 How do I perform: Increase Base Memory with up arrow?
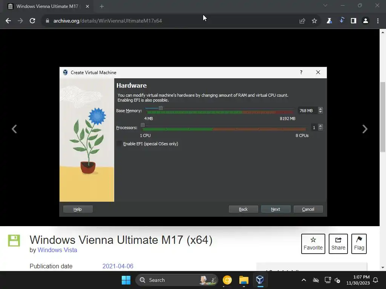click(x=320, y=109)
